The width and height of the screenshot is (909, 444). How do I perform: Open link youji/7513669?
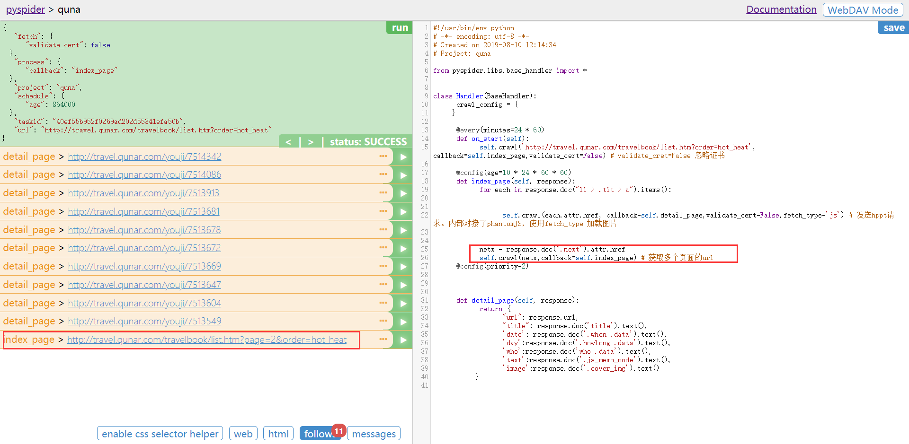tap(144, 267)
